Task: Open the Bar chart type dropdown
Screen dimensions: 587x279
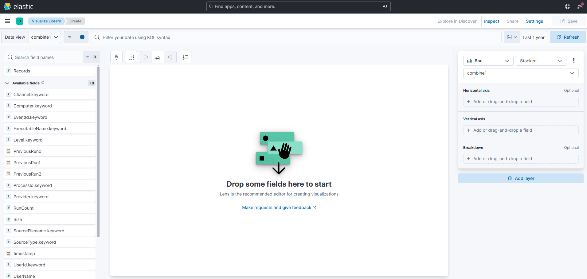Action: (x=488, y=61)
